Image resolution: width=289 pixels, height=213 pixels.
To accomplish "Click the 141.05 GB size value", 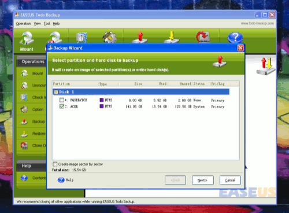I will point(134,106).
